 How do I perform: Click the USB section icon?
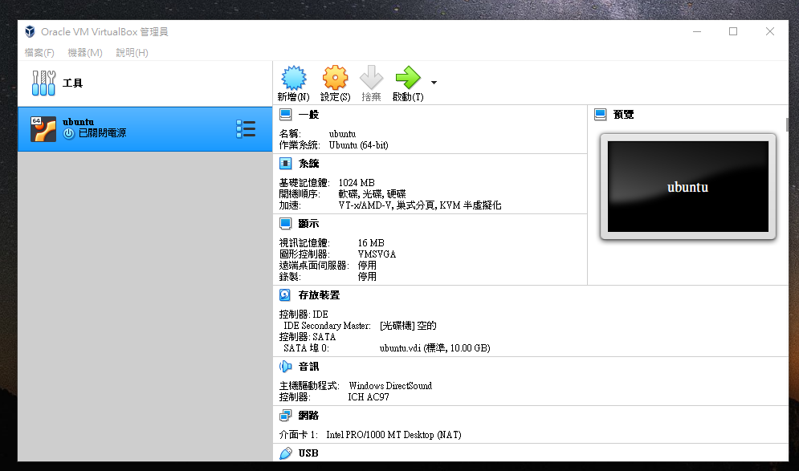pyautogui.click(x=285, y=453)
